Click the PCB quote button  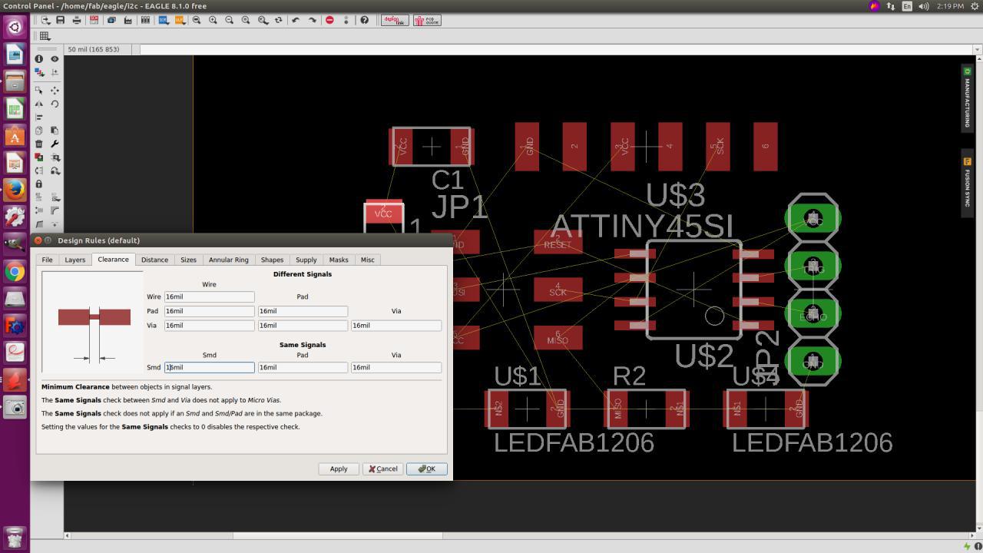(427, 20)
